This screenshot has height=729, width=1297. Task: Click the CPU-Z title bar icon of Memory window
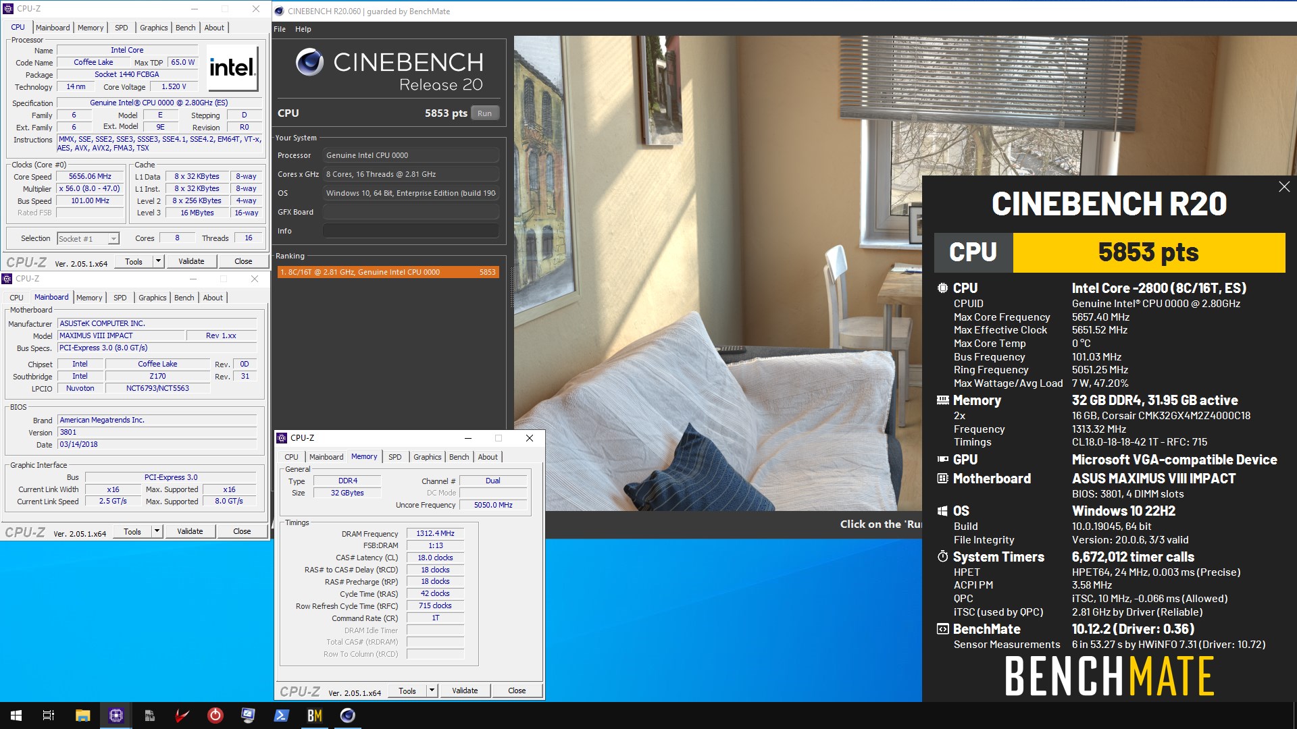click(282, 438)
